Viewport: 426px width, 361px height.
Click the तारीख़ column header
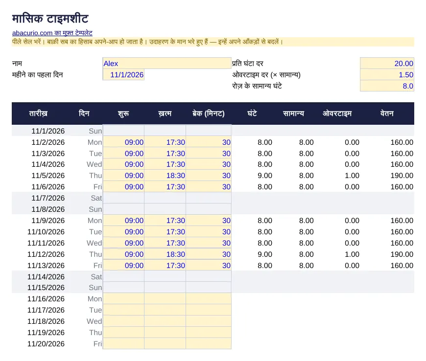[x=38, y=113]
